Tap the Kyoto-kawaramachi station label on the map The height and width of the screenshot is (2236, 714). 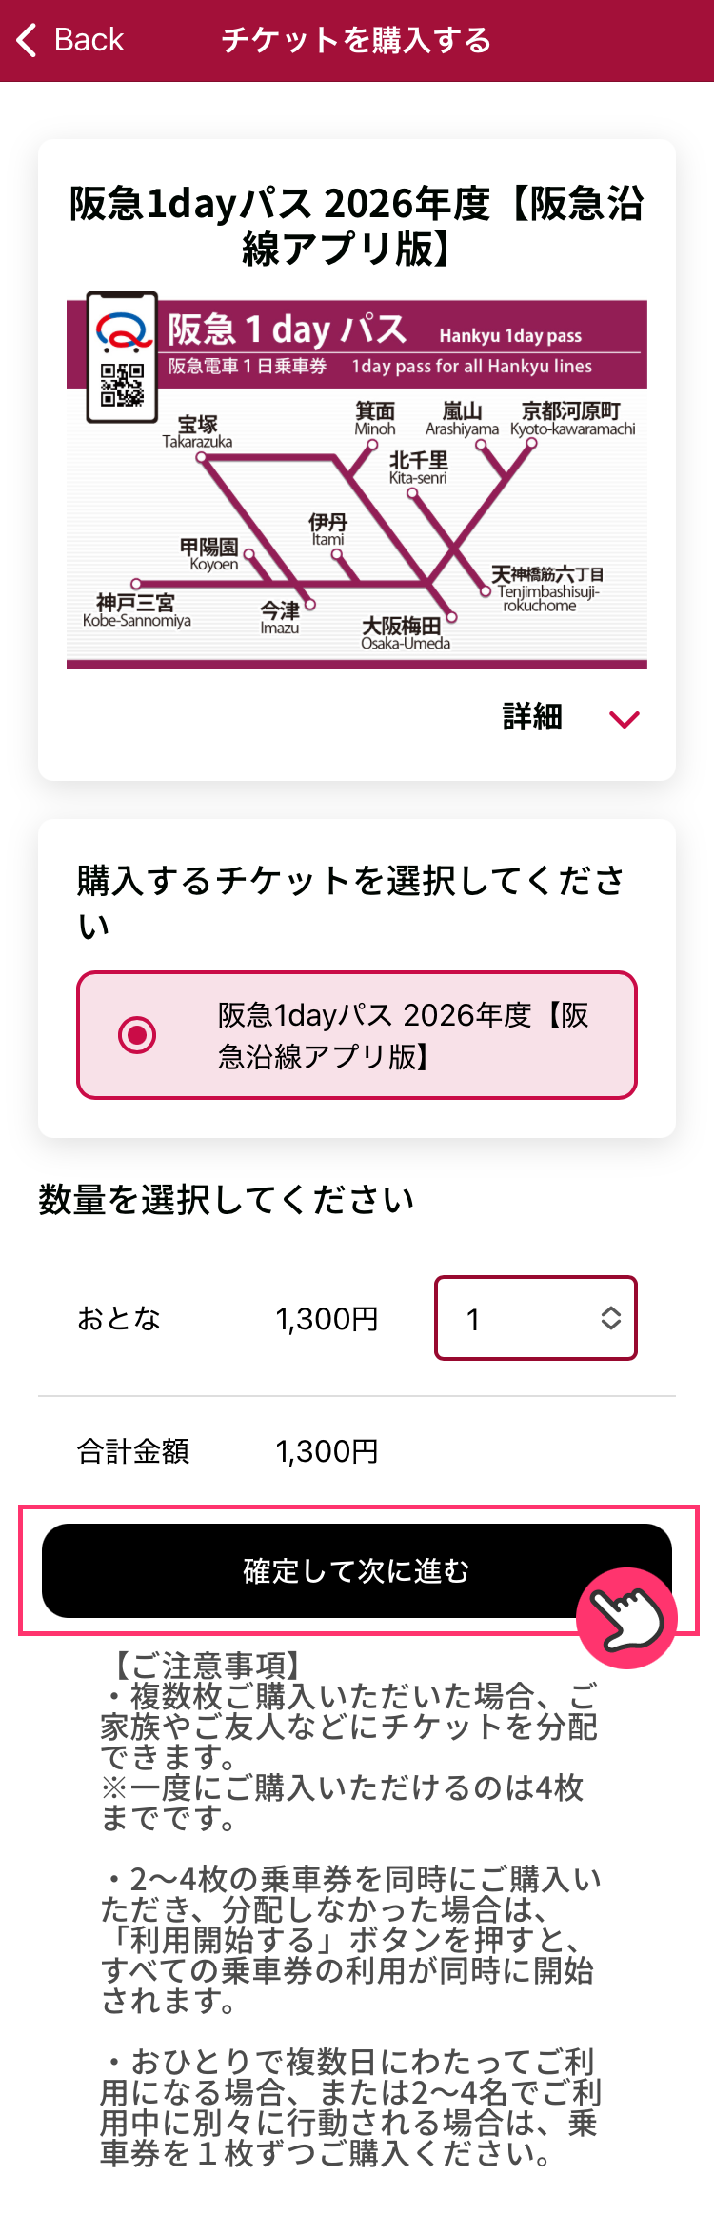[571, 419]
